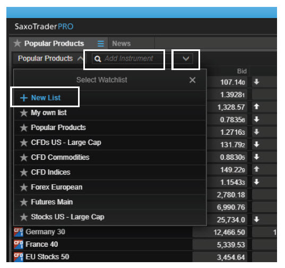Click the down arrow beside 0.88305
This screenshot has height=268, width=285.
tap(256, 157)
